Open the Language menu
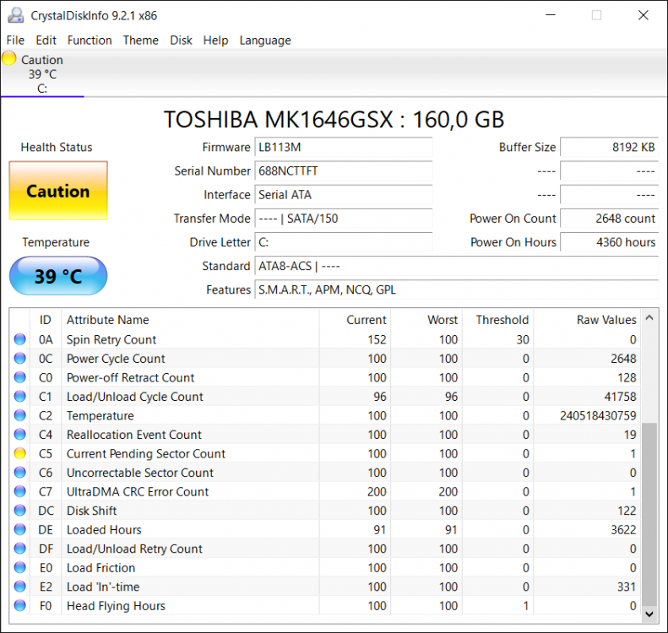The image size is (668, 633). point(264,41)
